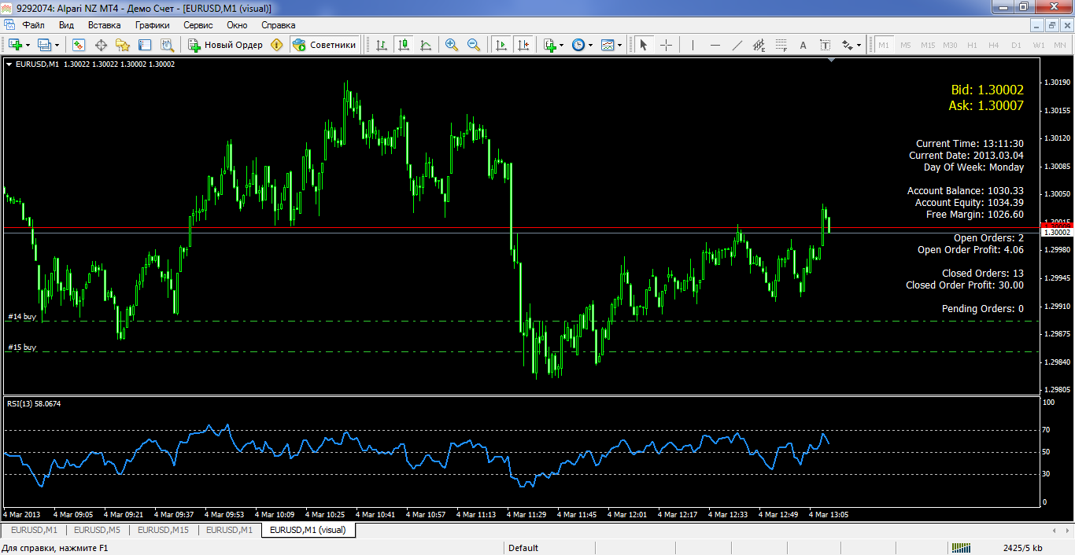Draw a horizontal line tool

click(x=715, y=45)
